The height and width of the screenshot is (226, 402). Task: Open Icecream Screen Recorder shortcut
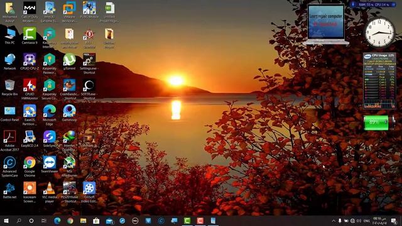(30, 192)
